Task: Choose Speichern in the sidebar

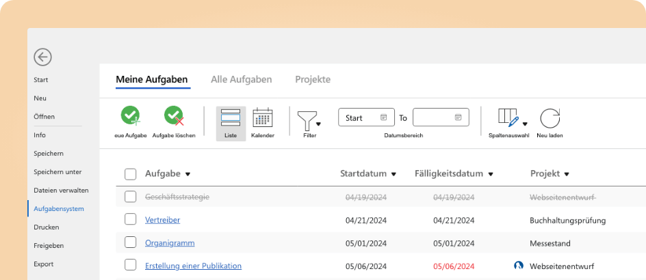Action: 49,154
